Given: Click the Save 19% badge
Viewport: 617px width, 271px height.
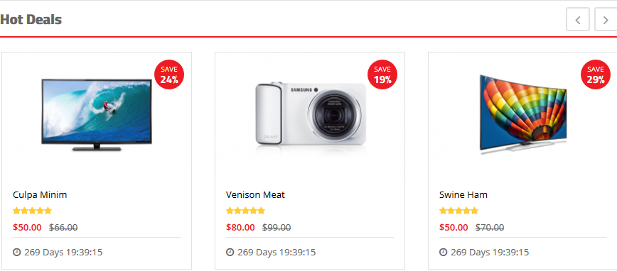Looking at the screenshot, I should click(382, 74).
